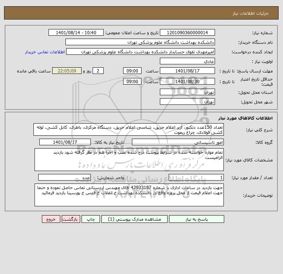Click the buyer organization name field

tap(140, 42)
